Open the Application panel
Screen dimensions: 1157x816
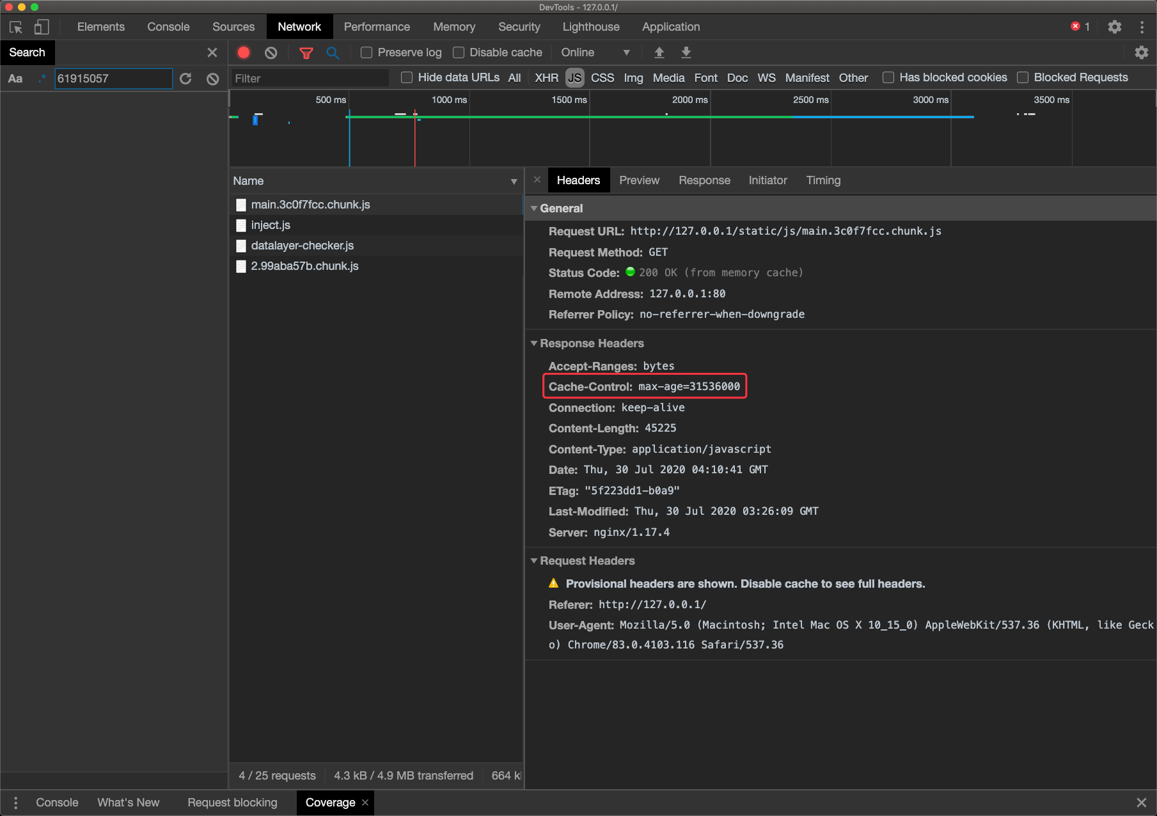tap(670, 27)
